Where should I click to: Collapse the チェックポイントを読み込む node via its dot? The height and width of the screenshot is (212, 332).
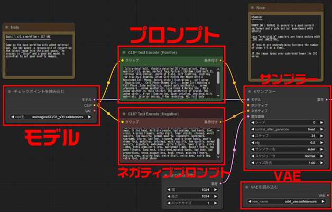(x=10, y=91)
